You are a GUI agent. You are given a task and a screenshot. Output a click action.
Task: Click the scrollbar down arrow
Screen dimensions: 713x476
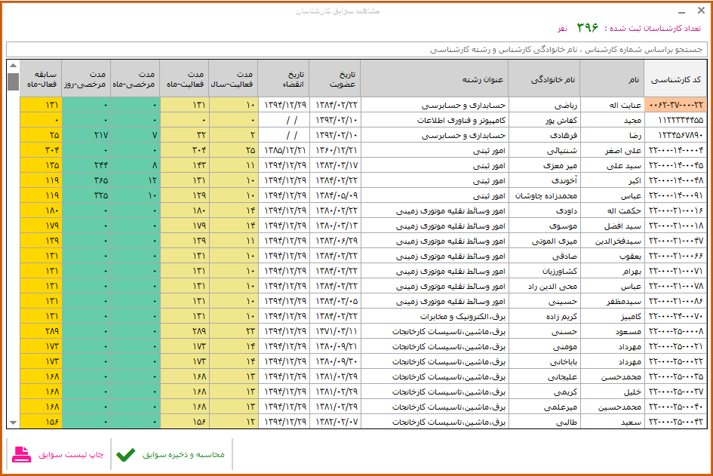coord(13,422)
